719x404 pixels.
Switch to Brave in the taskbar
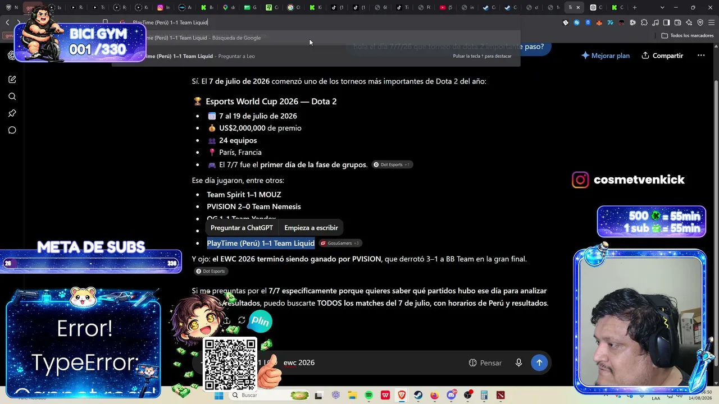click(x=402, y=396)
